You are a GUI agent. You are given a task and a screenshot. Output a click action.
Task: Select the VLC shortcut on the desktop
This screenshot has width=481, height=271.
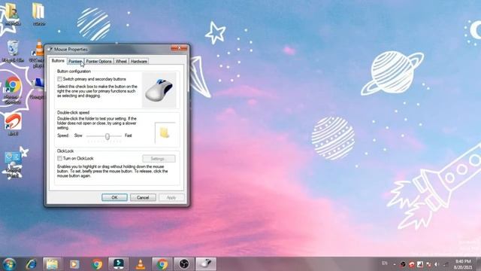coord(38,53)
